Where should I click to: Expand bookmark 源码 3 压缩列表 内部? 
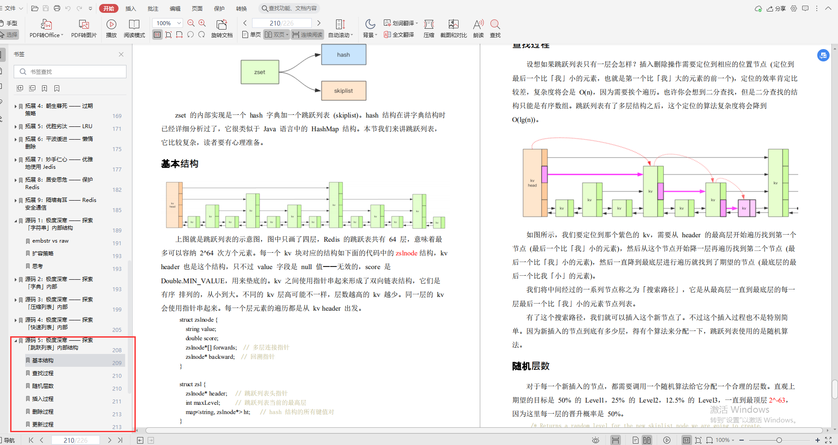[x=15, y=300]
